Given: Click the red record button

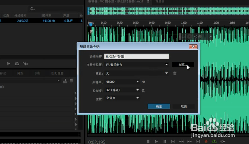Looking at the screenshot, I should click(206, 141).
